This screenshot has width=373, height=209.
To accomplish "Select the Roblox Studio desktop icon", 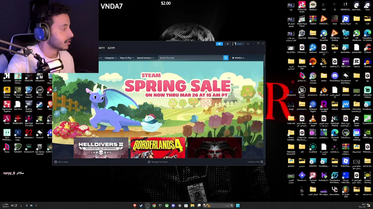I will coord(357,120).
